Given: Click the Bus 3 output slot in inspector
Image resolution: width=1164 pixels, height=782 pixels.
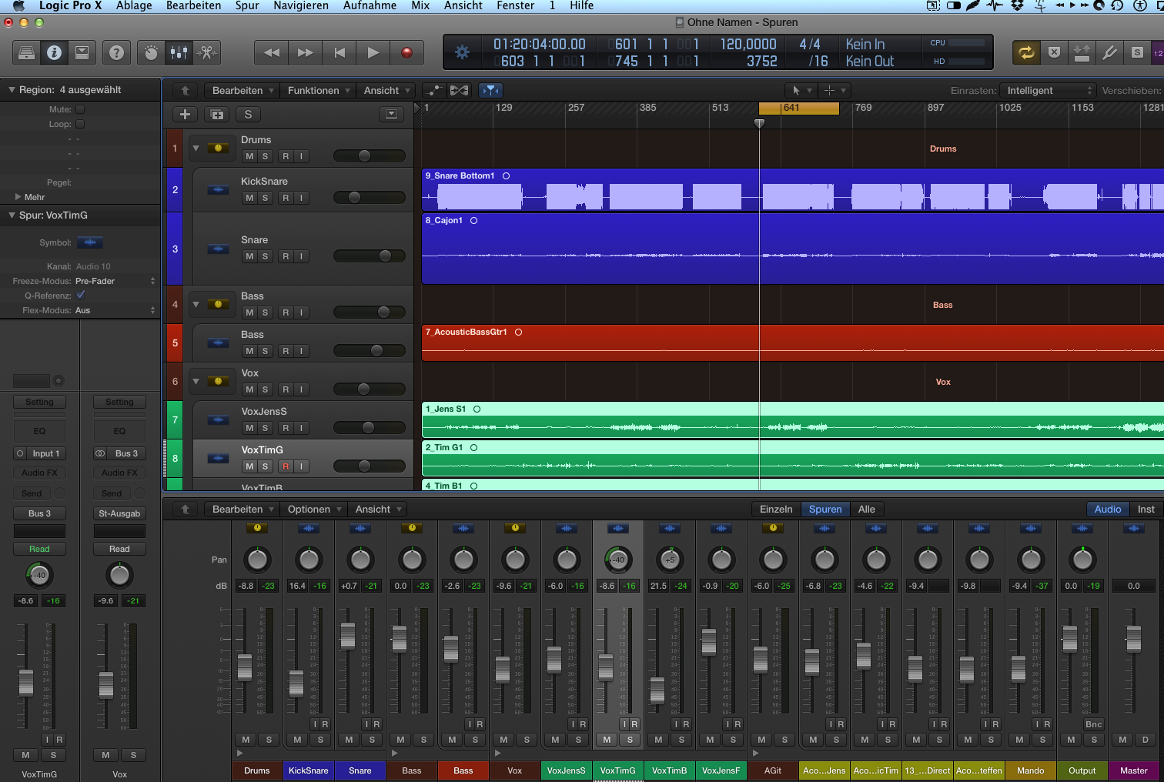Looking at the screenshot, I should tap(39, 513).
